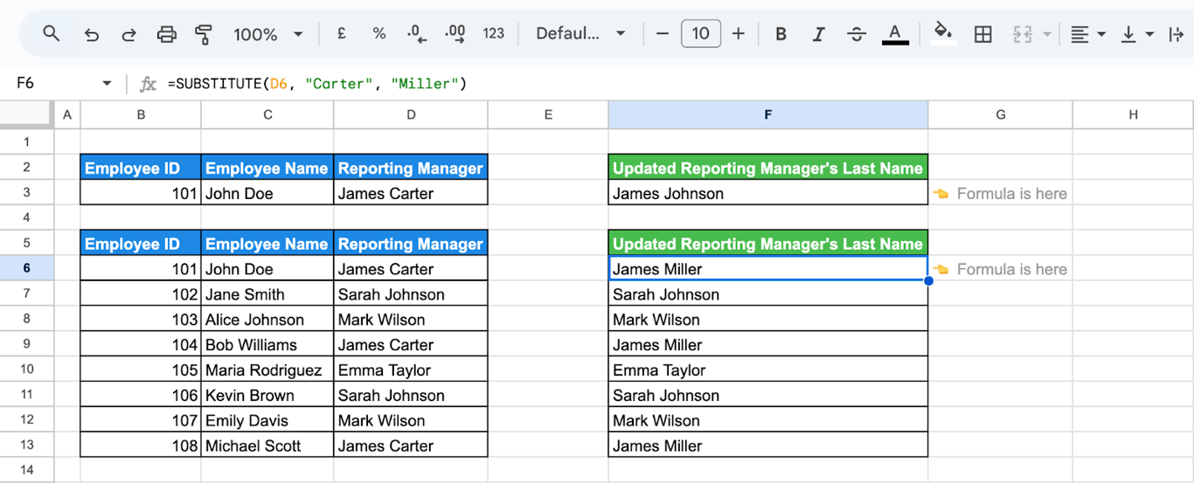Expand the merge cells dropdown arrow
This screenshot has width=1194, height=483.
(x=1046, y=34)
